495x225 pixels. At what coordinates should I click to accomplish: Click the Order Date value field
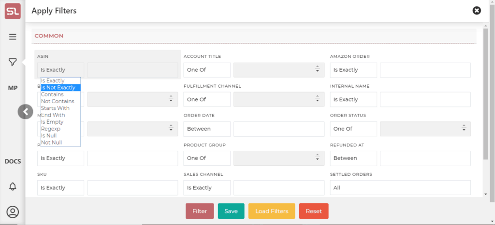(279, 129)
